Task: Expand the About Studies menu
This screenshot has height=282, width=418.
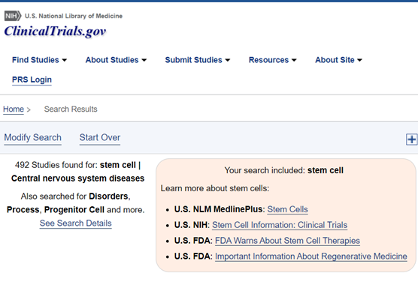Action: point(116,60)
